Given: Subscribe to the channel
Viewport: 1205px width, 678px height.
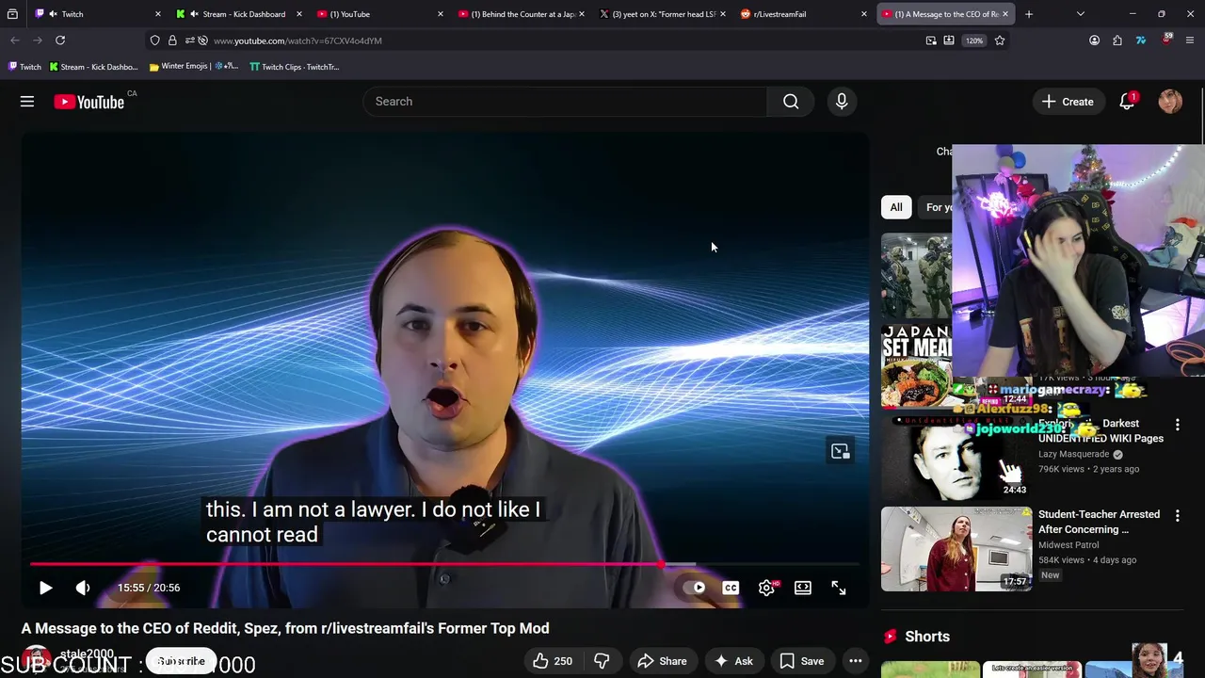Looking at the screenshot, I should (181, 661).
